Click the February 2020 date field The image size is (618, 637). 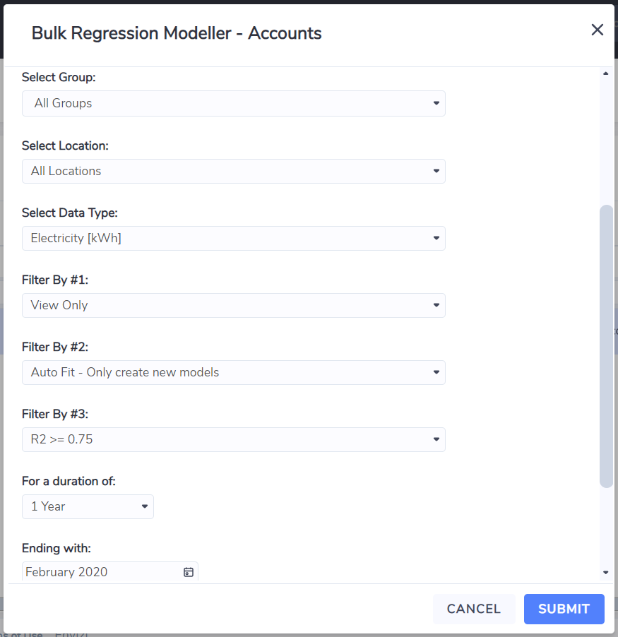[110, 571]
